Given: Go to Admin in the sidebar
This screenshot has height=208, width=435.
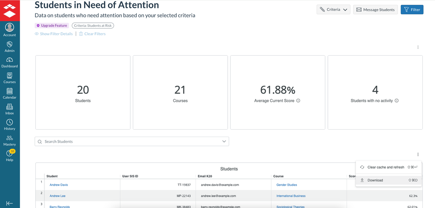Looking at the screenshot, I should pos(10,46).
